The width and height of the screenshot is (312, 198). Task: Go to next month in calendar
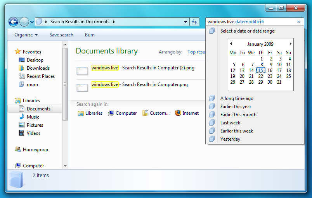click(x=290, y=44)
